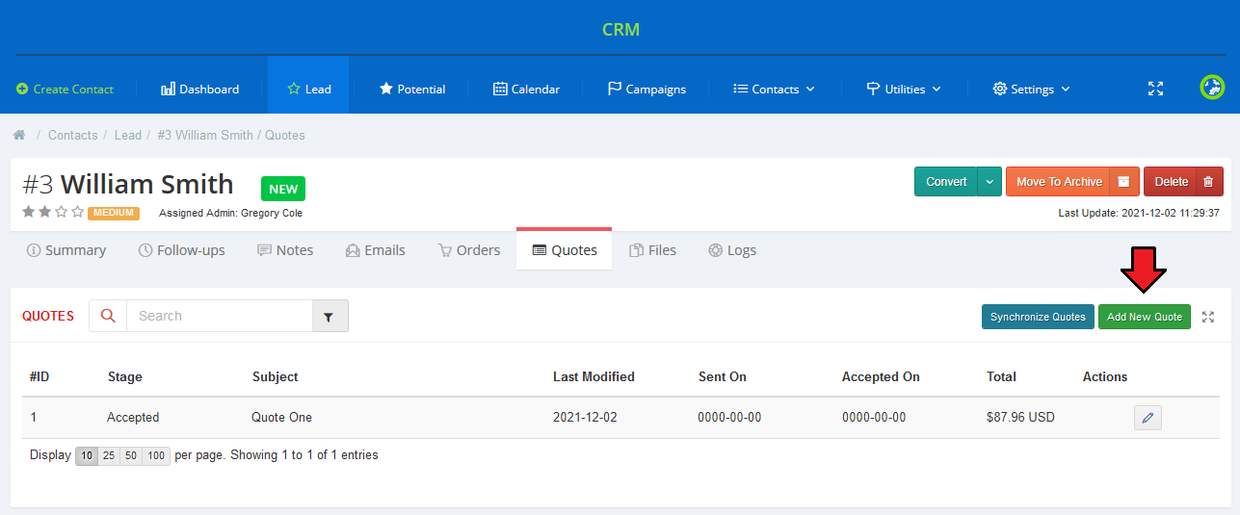Open the Campaigns menu item
The image size is (1240, 515).
tap(646, 90)
